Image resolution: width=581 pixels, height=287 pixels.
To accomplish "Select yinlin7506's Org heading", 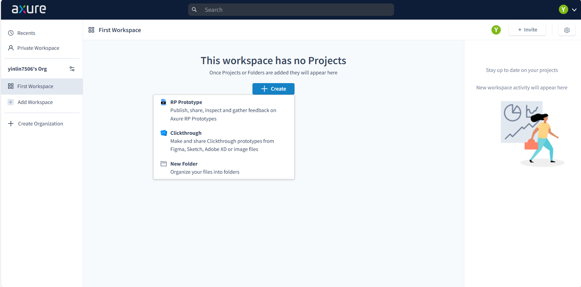I will click(27, 69).
